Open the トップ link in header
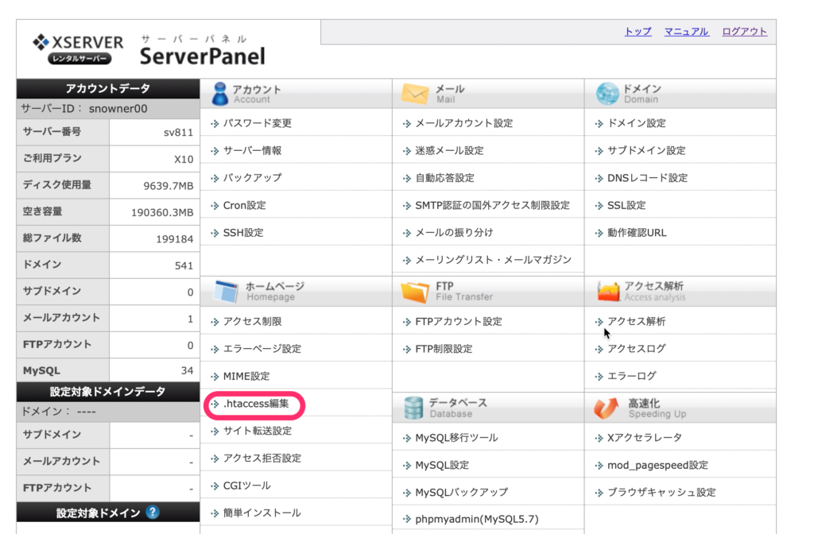 [638, 32]
